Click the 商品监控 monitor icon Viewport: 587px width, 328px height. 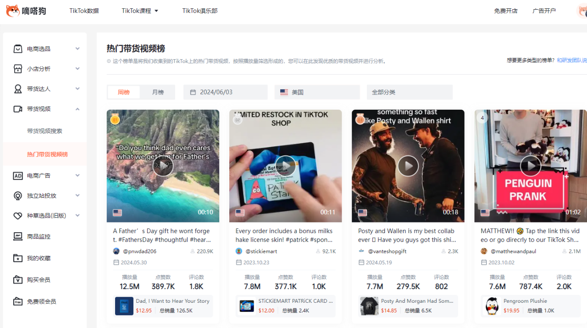click(x=18, y=237)
